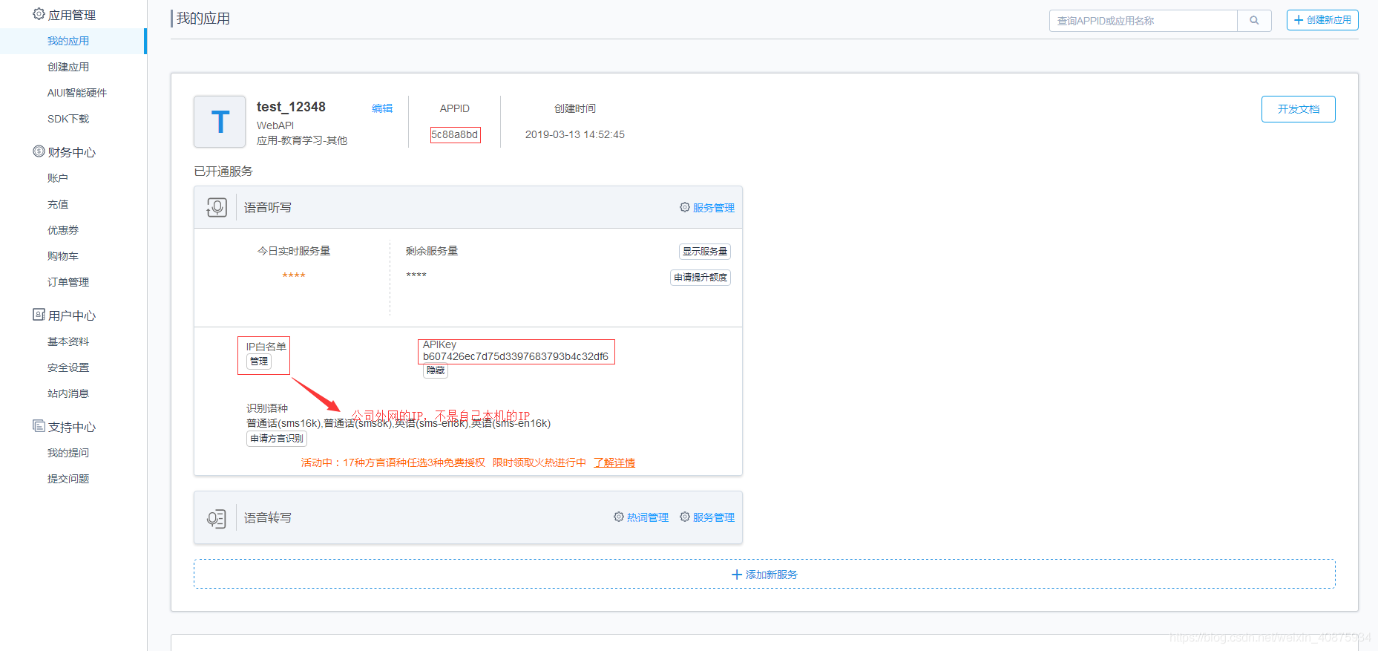Click the 申请方言识别 button

point(277,439)
